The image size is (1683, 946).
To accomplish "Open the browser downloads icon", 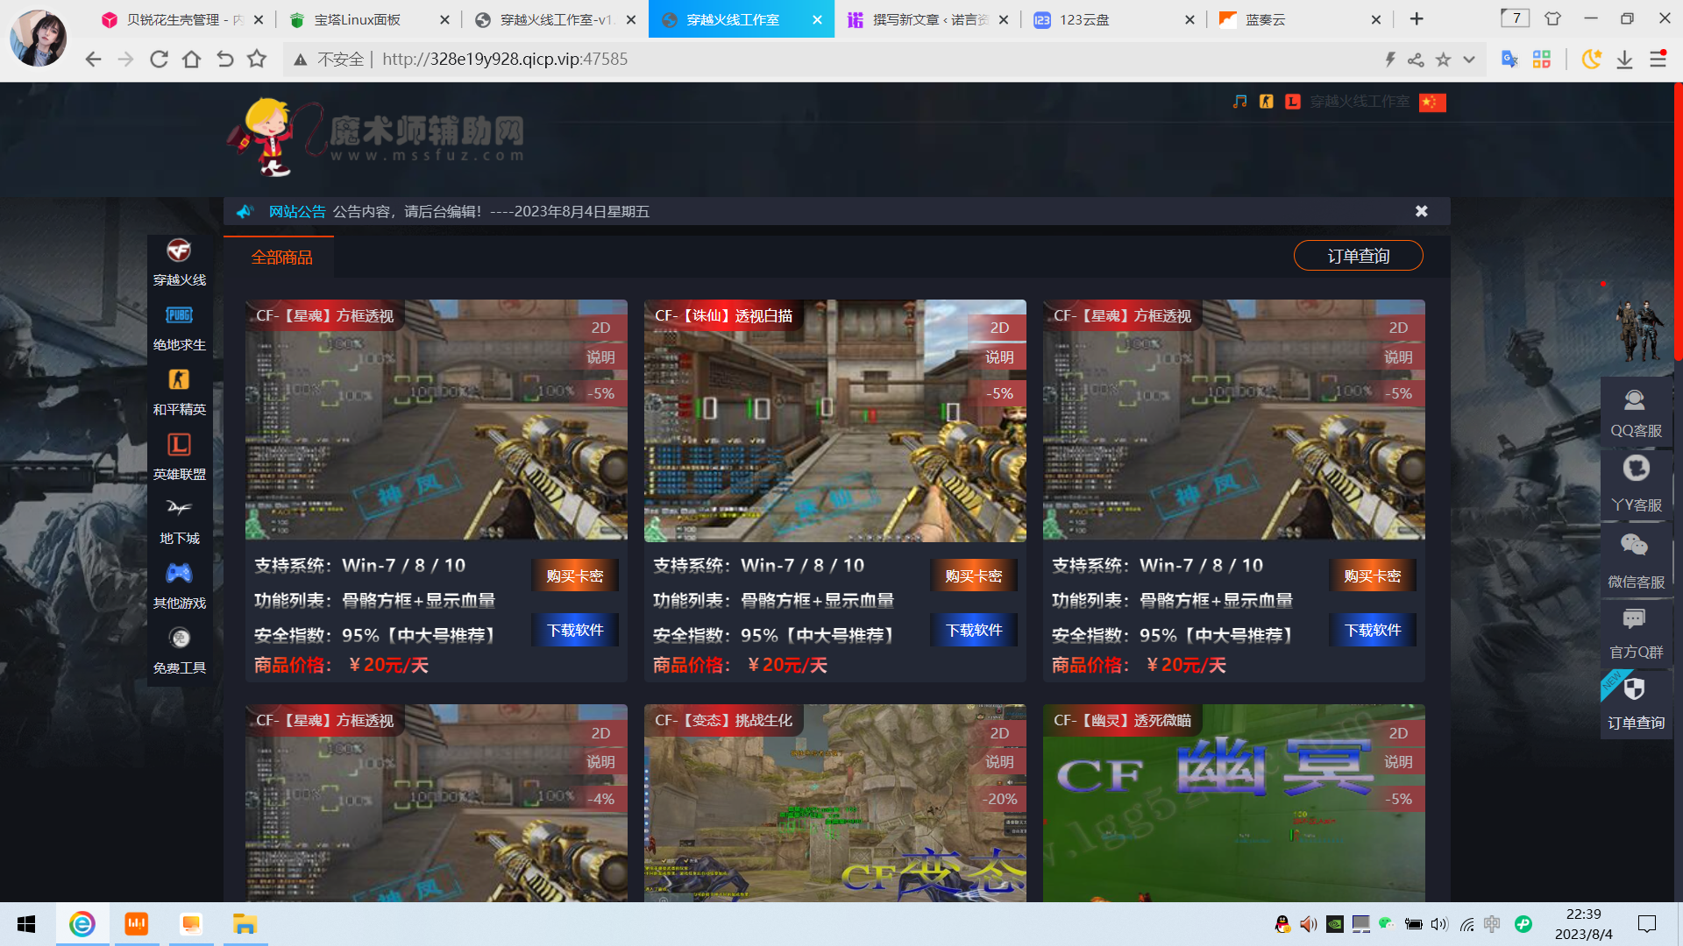I will [1624, 60].
